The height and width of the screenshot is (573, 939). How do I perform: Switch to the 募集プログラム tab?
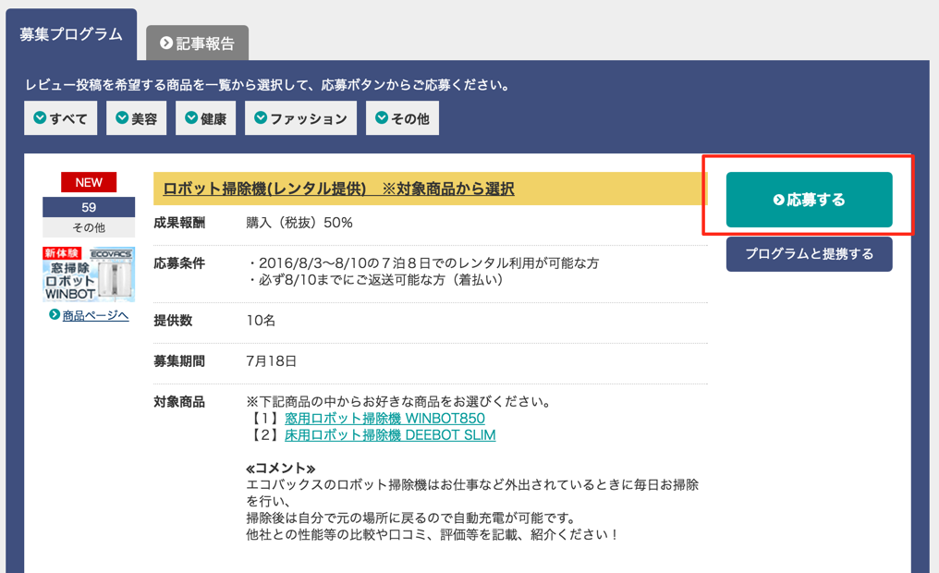[x=71, y=35]
